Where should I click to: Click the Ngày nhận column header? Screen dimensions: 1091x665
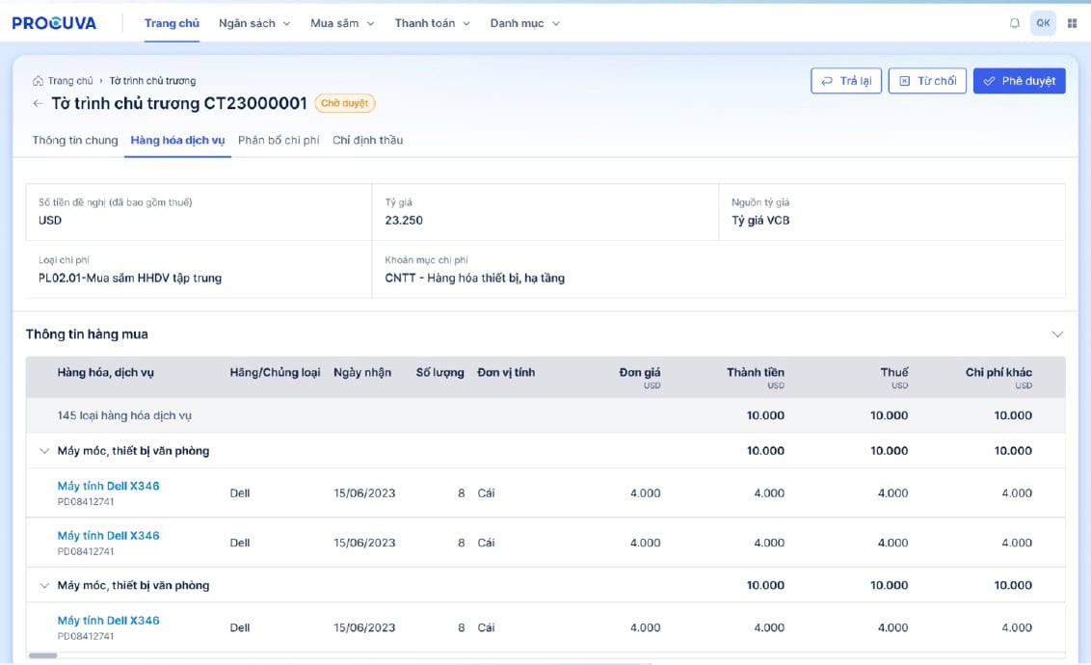362,373
